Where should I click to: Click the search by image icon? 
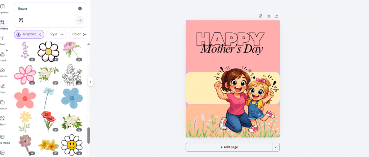click(21, 20)
